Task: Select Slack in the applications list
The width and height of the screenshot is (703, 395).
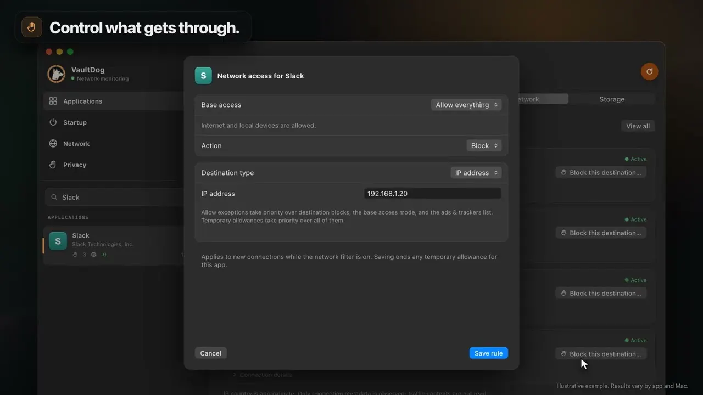Action: tap(113, 245)
